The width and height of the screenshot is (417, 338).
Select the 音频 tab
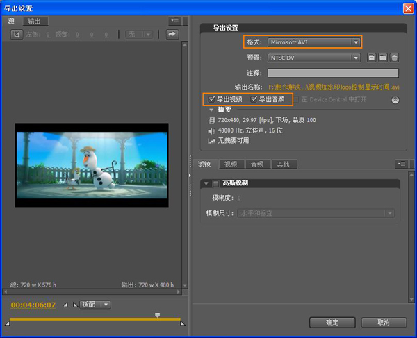coord(257,164)
